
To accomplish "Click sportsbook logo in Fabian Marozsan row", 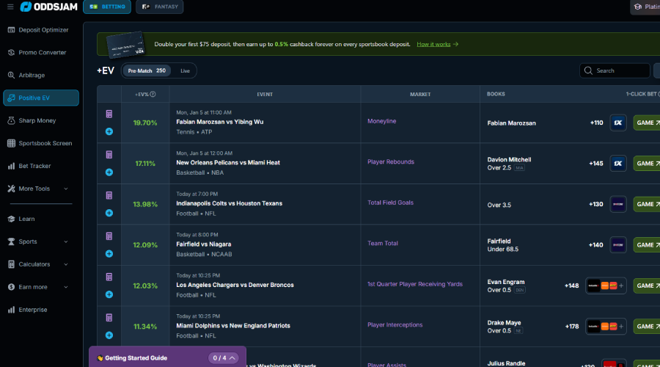I will point(618,123).
